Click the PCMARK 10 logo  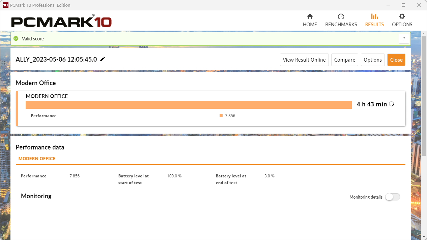pos(61,21)
